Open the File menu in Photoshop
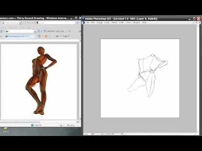The height and width of the screenshot is (151, 202). (88, 22)
